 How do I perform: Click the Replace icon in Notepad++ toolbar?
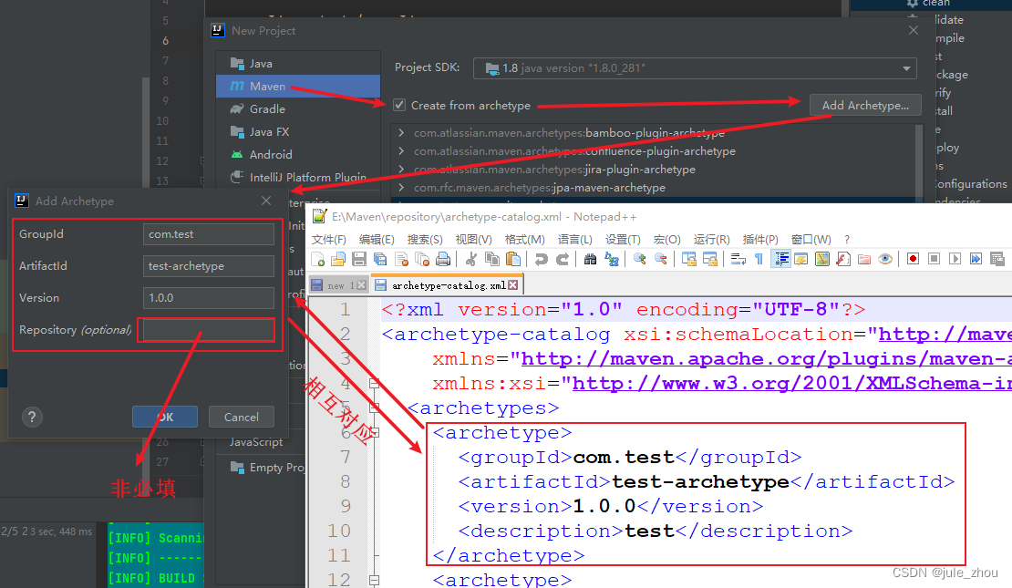(611, 260)
